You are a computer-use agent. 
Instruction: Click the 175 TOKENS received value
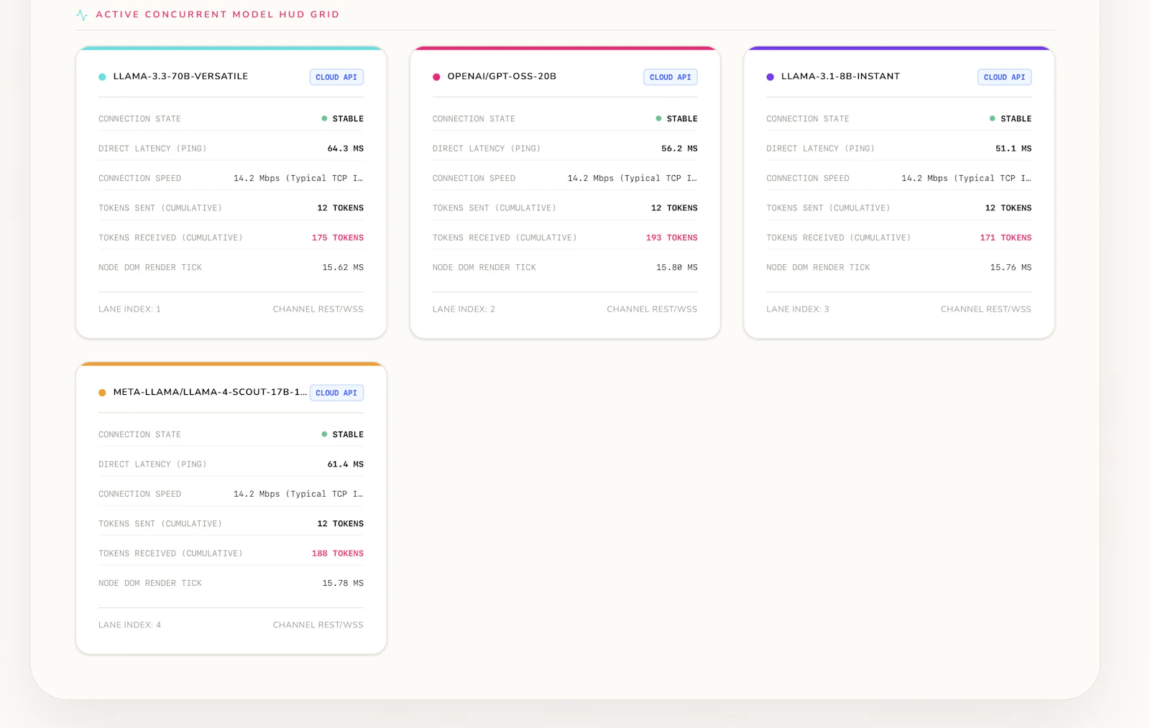(338, 238)
